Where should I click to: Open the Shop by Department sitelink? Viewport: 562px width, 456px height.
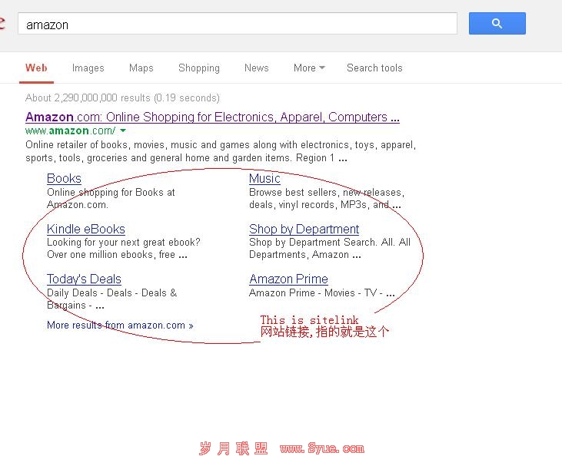304,229
